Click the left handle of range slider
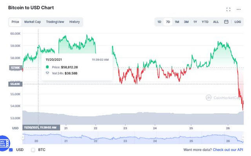The width and height of the screenshot is (251, 156). click(23, 137)
